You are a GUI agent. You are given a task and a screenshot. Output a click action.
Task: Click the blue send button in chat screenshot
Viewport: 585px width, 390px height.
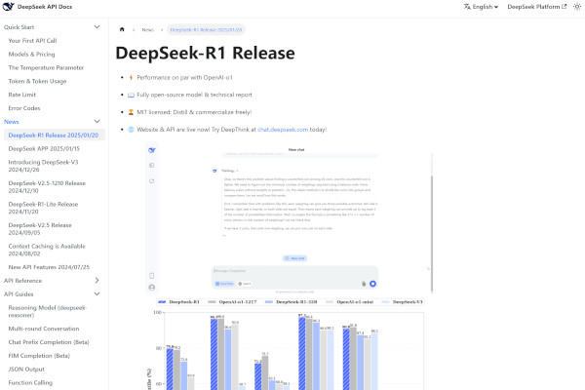point(372,284)
